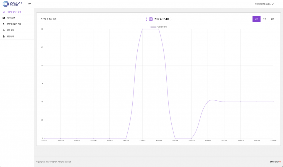The image size is (283, 167).
Task: Go to previous date with left arrow
Action: (146, 19)
